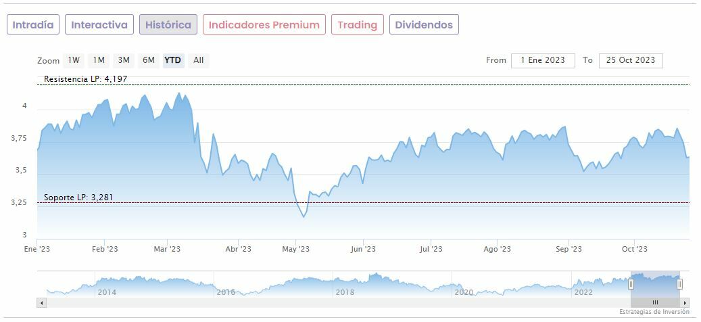Open Estrategias de Inversión credit link
Image resolution: width=701 pixels, height=322 pixels.
(x=654, y=312)
